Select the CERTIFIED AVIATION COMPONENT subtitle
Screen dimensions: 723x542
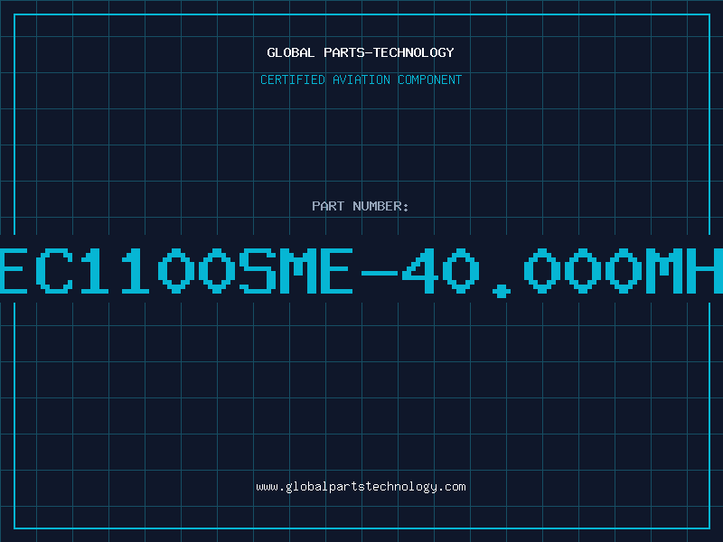pyautogui.click(x=361, y=79)
